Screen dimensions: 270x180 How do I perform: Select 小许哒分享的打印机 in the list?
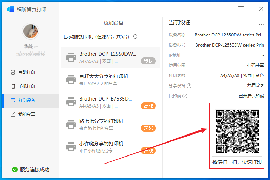point(110,147)
